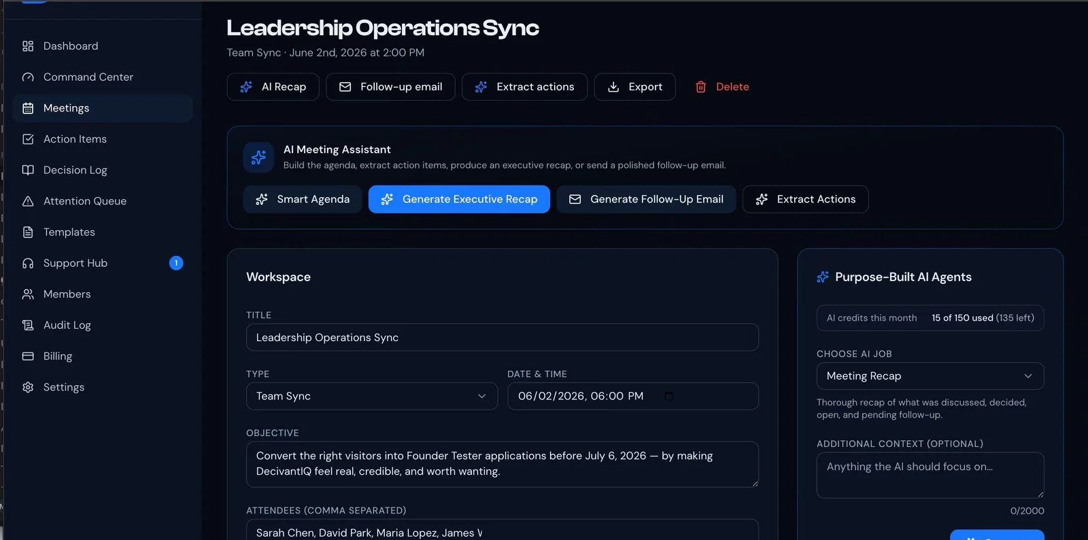Click the top Extract actions button
The width and height of the screenshot is (1088, 540).
pyautogui.click(x=524, y=87)
